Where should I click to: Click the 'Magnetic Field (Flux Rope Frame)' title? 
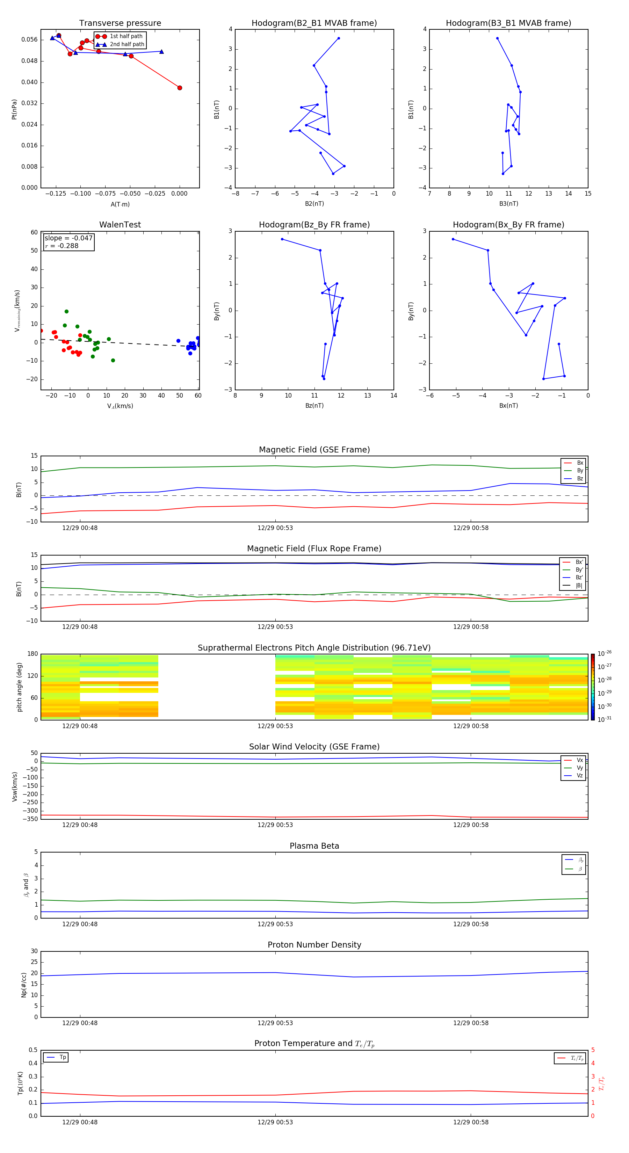[314, 549]
